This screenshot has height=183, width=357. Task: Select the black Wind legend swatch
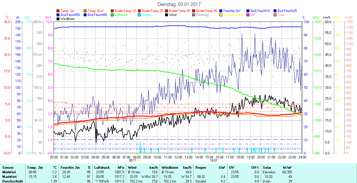(x=167, y=15)
